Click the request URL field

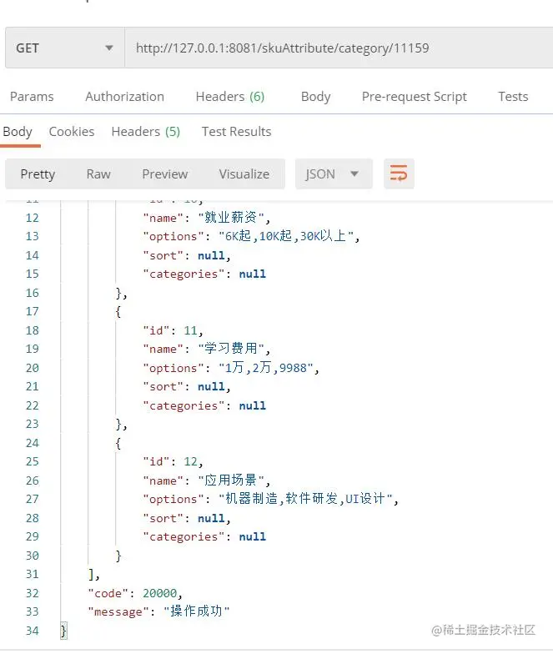(334, 48)
